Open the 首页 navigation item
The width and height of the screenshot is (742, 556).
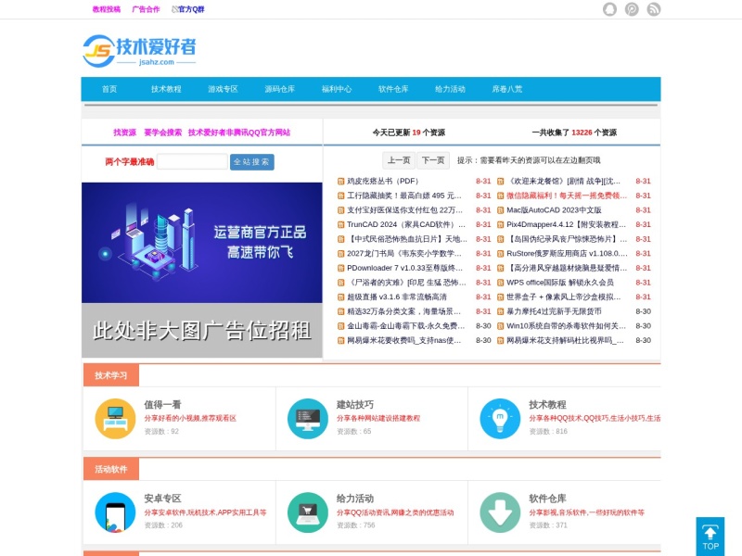[x=109, y=89]
